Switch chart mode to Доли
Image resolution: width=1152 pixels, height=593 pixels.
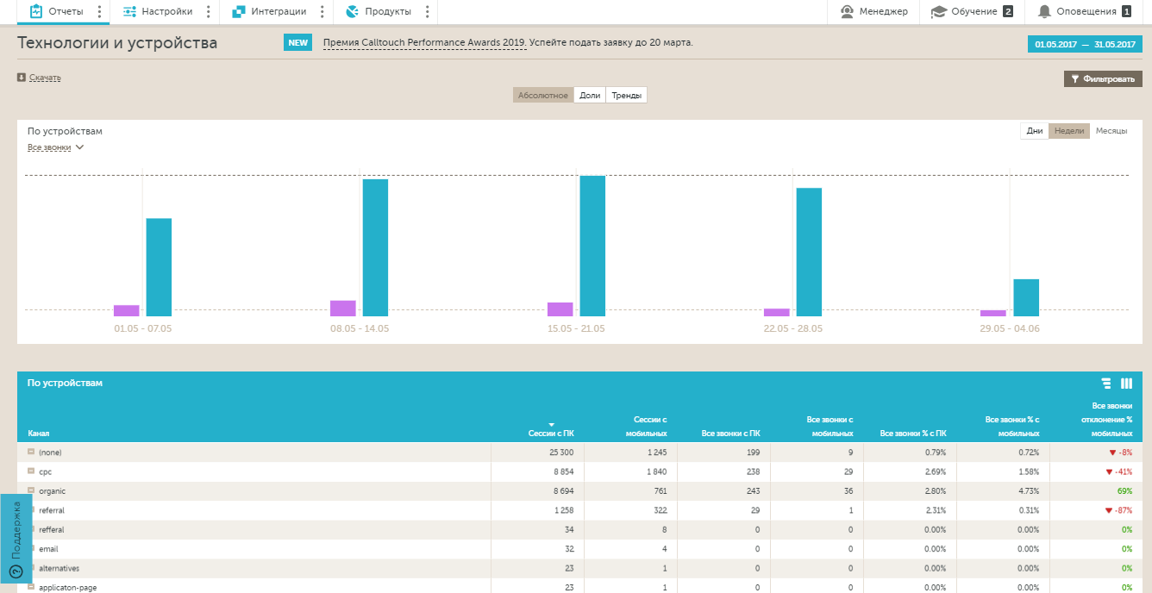pyautogui.click(x=590, y=96)
